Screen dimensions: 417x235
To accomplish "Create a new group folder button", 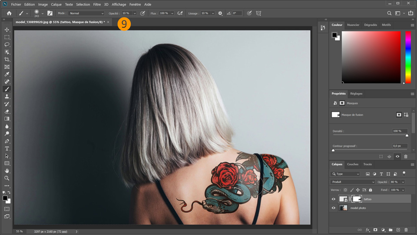I will coord(391,230).
